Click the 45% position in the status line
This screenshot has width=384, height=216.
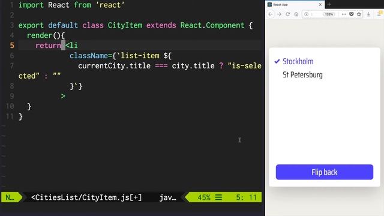204,197
